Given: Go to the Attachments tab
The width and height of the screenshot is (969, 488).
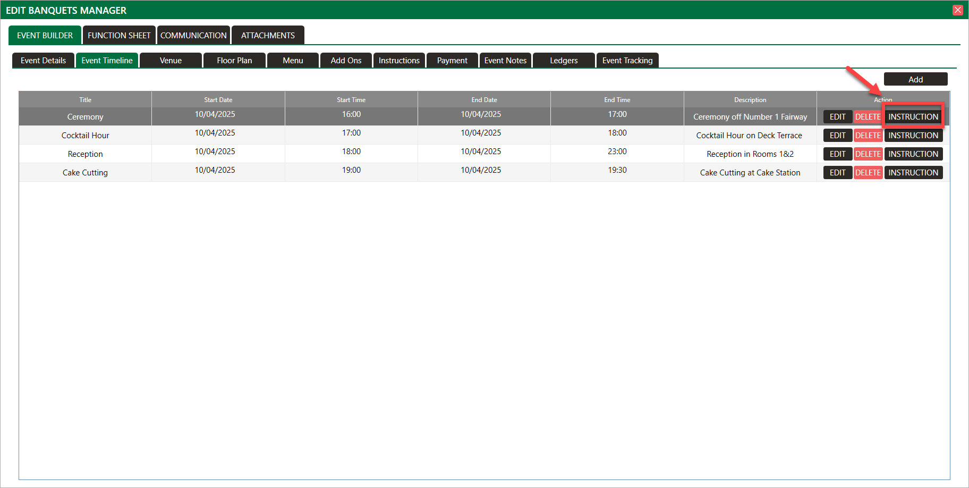Looking at the screenshot, I should pos(268,35).
